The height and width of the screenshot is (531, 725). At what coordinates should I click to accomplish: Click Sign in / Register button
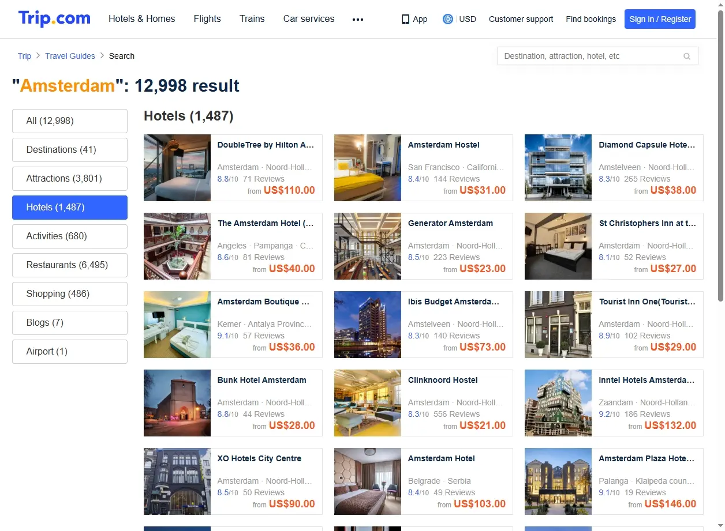click(x=660, y=19)
